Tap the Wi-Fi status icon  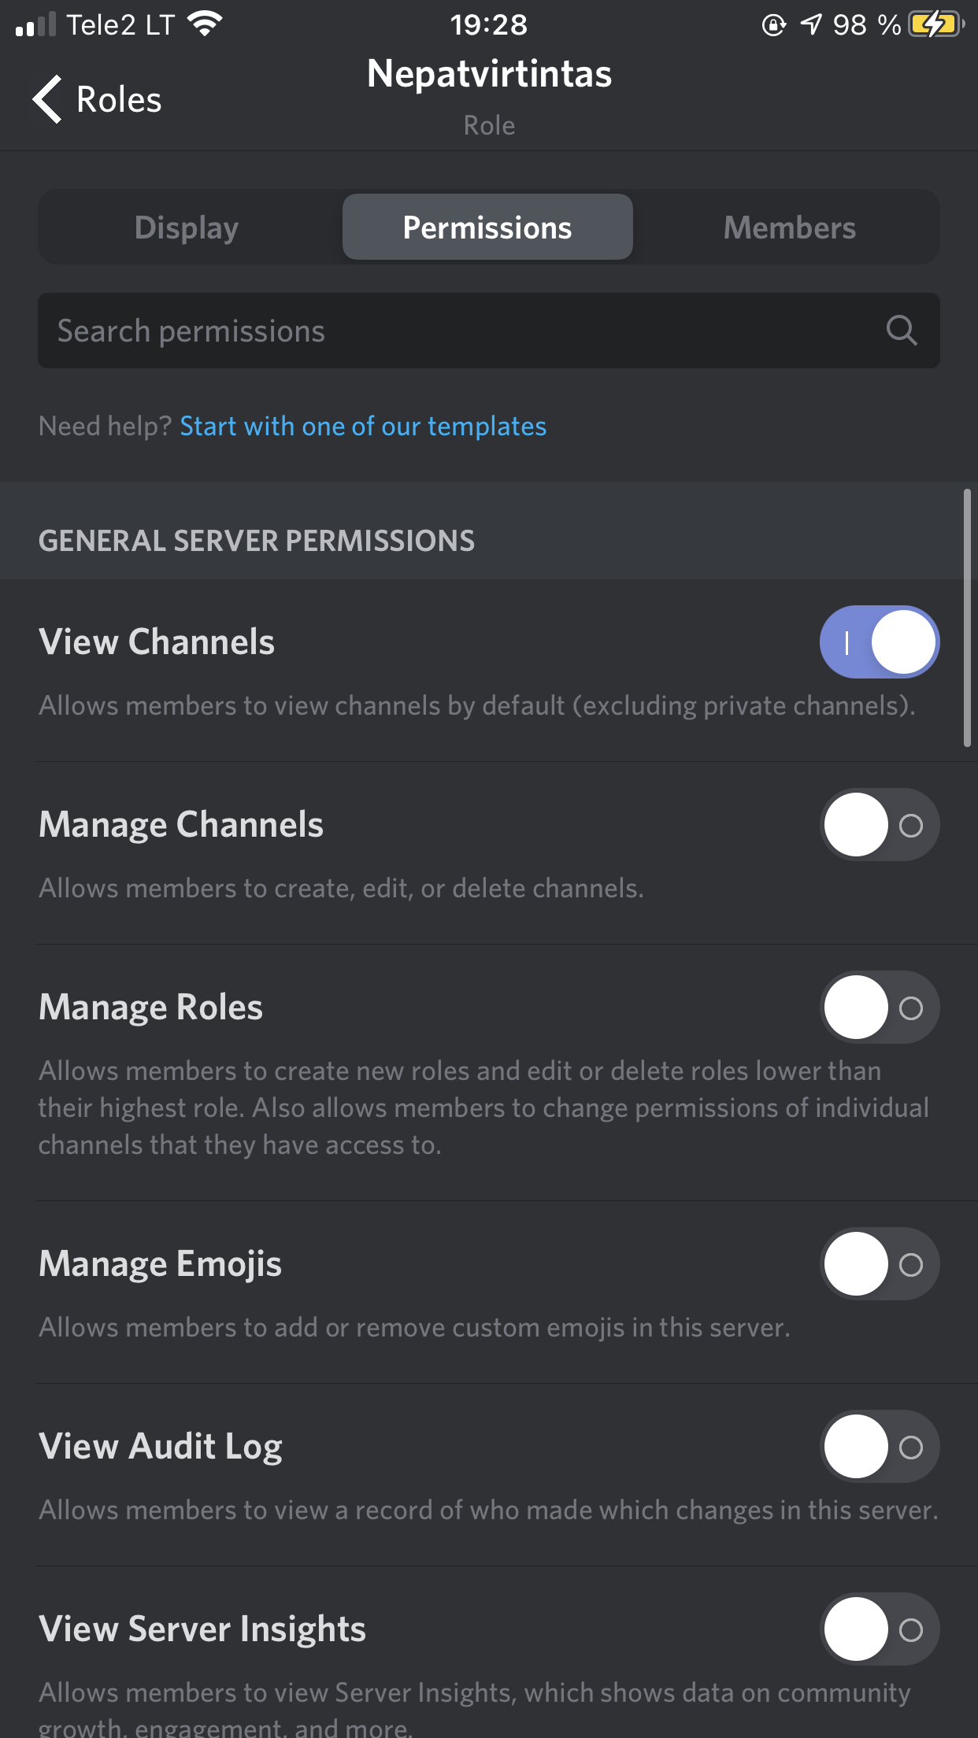[206, 24]
